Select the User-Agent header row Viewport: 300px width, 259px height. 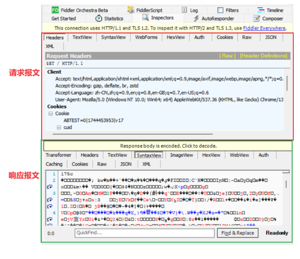[169, 100]
